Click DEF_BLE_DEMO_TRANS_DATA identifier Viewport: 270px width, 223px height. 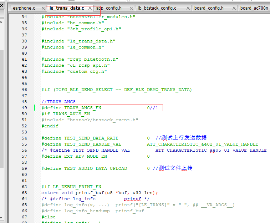(x=157, y=90)
